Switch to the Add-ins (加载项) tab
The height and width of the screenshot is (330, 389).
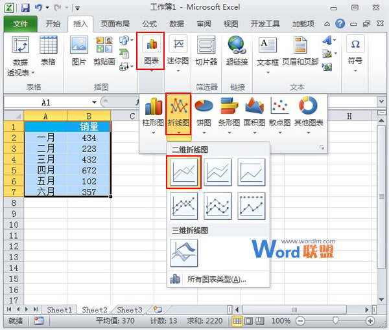(x=303, y=24)
